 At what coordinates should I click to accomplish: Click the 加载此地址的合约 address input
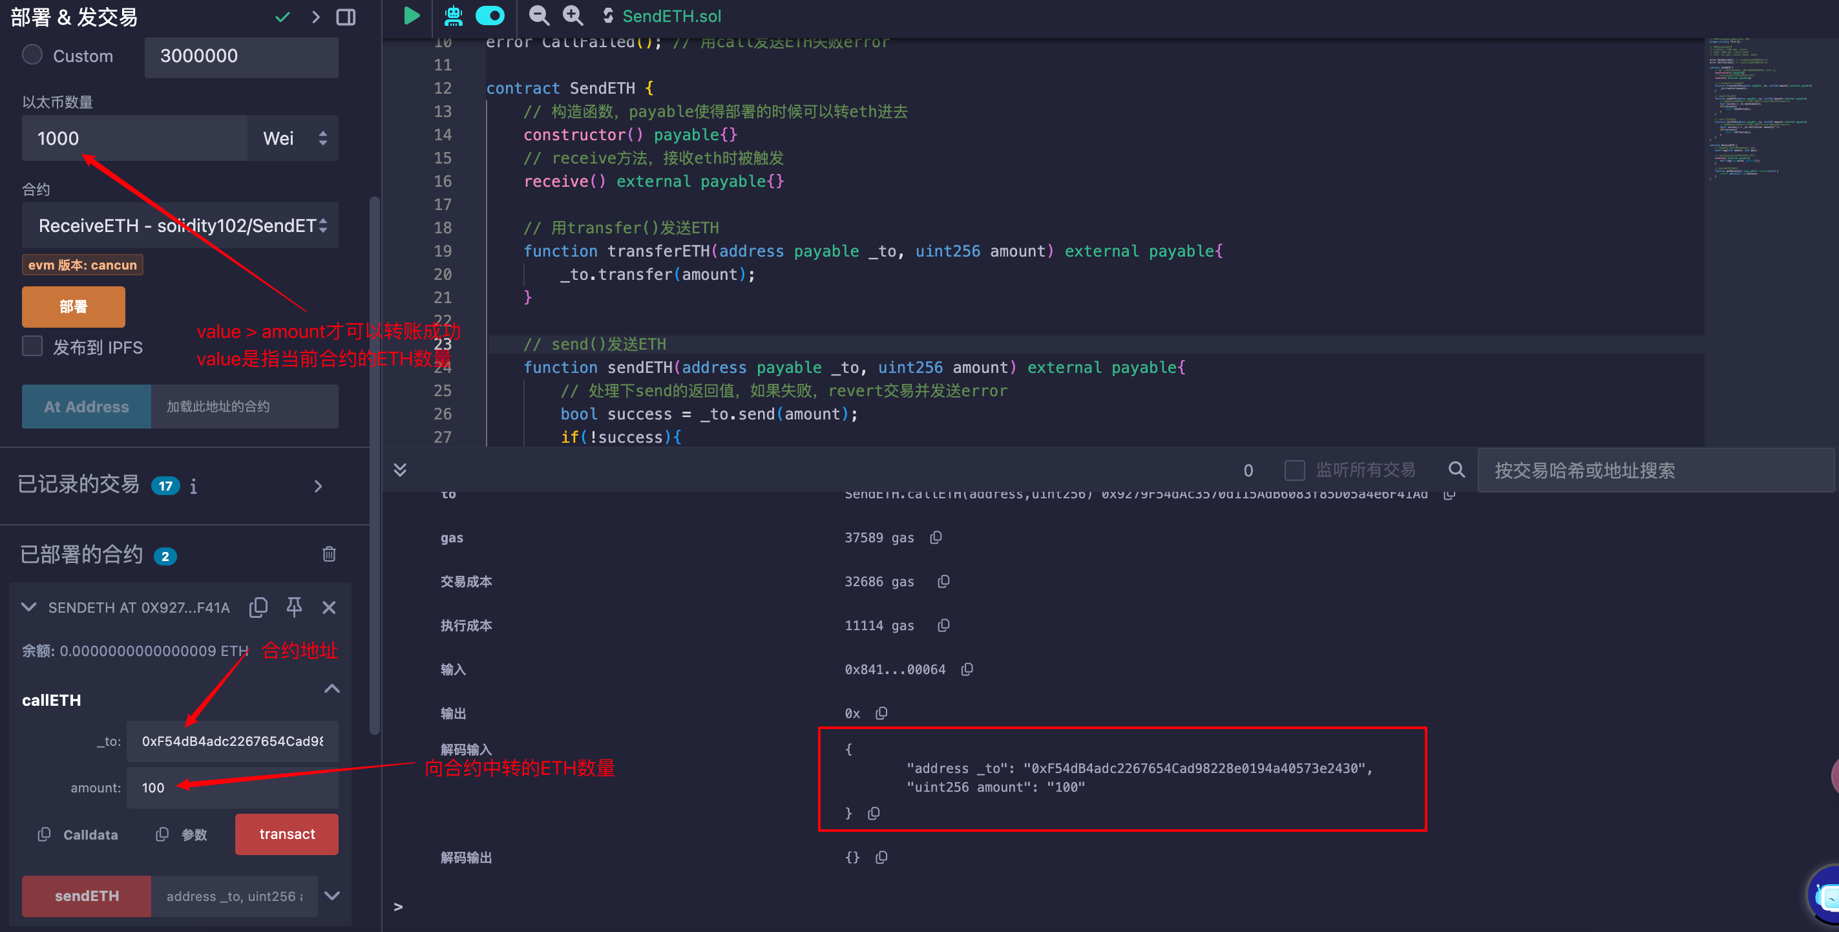point(245,407)
